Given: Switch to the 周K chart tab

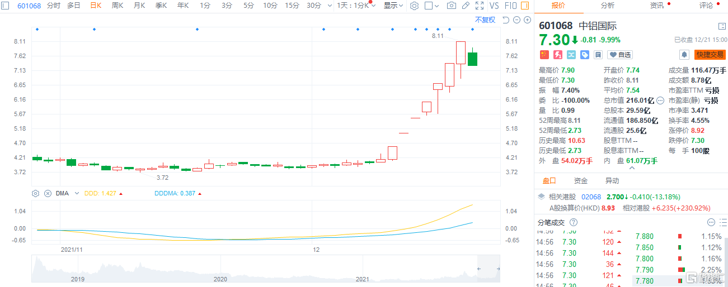Looking at the screenshot, I should coord(118,6).
